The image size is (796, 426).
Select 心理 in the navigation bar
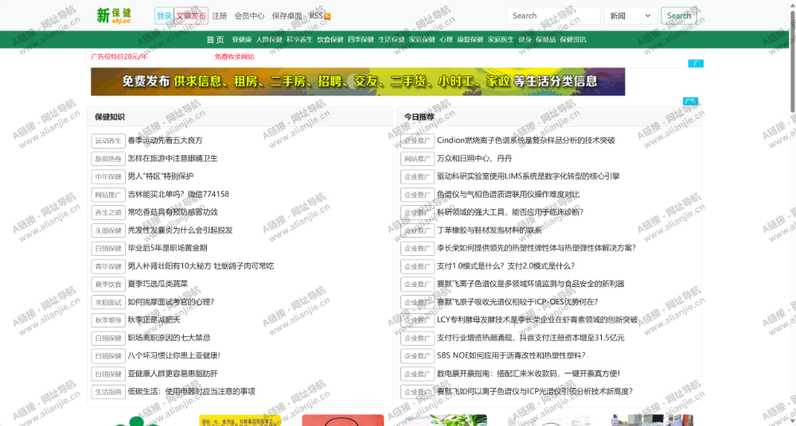tap(447, 40)
